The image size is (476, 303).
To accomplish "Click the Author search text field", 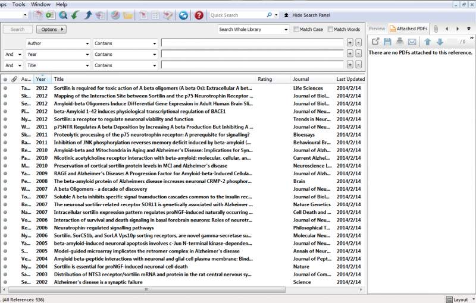I will point(252,43).
